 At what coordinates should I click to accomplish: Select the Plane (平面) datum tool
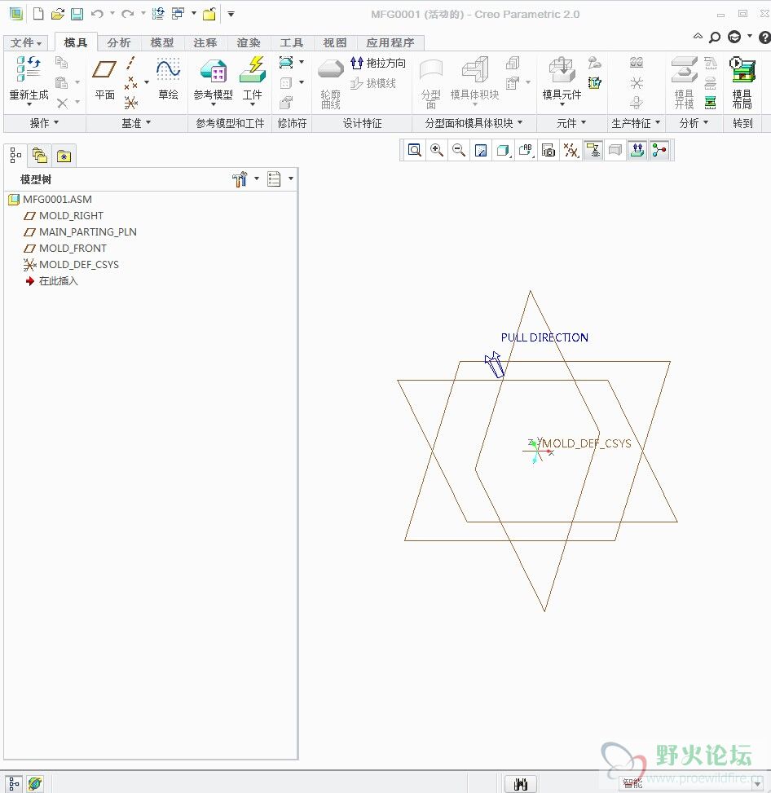104,69
